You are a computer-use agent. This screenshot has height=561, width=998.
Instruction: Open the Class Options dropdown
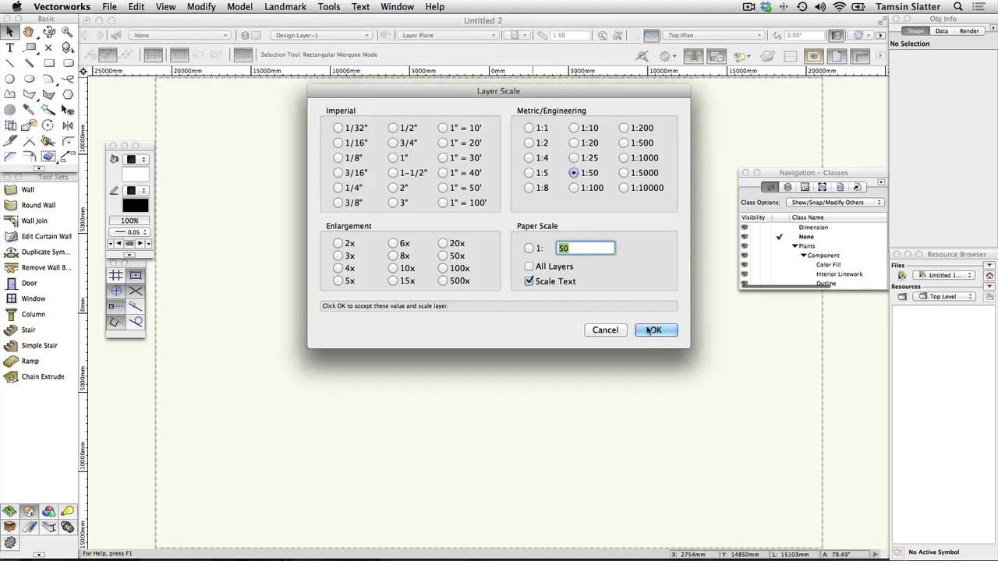836,203
